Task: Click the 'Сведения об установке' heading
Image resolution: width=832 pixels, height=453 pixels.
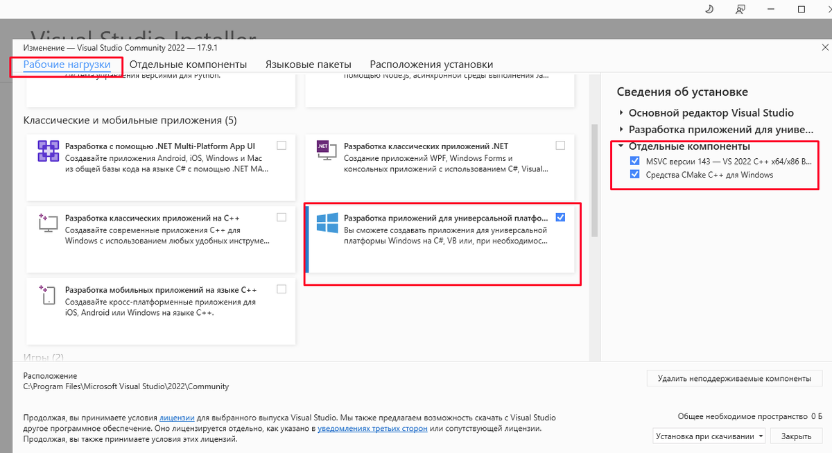Action: coord(682,92)
